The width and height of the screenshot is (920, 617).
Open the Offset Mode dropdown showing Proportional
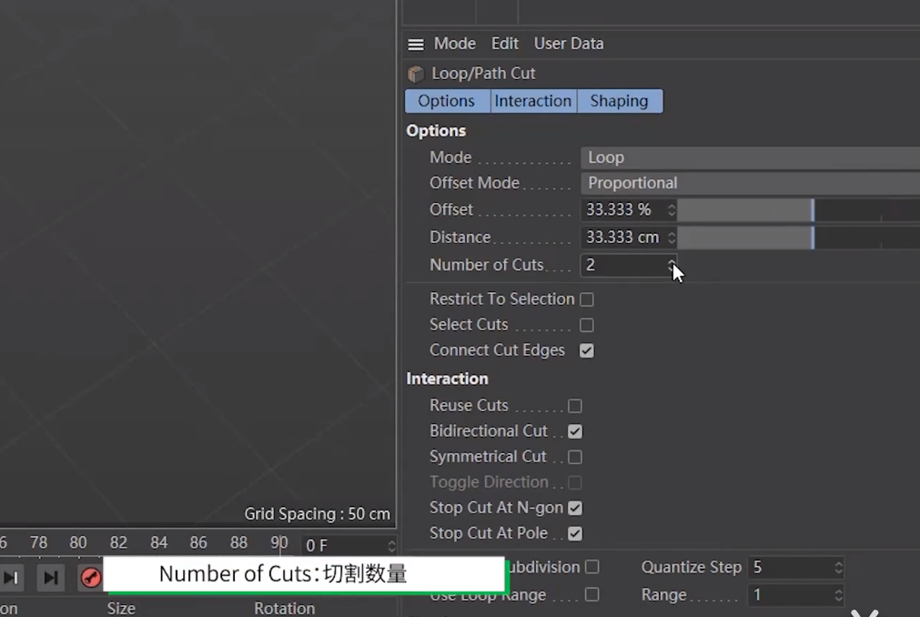point(751,183)
